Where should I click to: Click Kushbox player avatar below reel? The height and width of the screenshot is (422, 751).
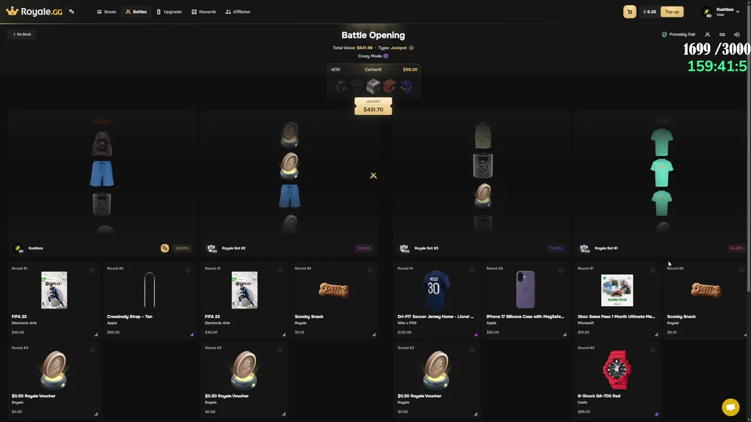coord(18,249)
